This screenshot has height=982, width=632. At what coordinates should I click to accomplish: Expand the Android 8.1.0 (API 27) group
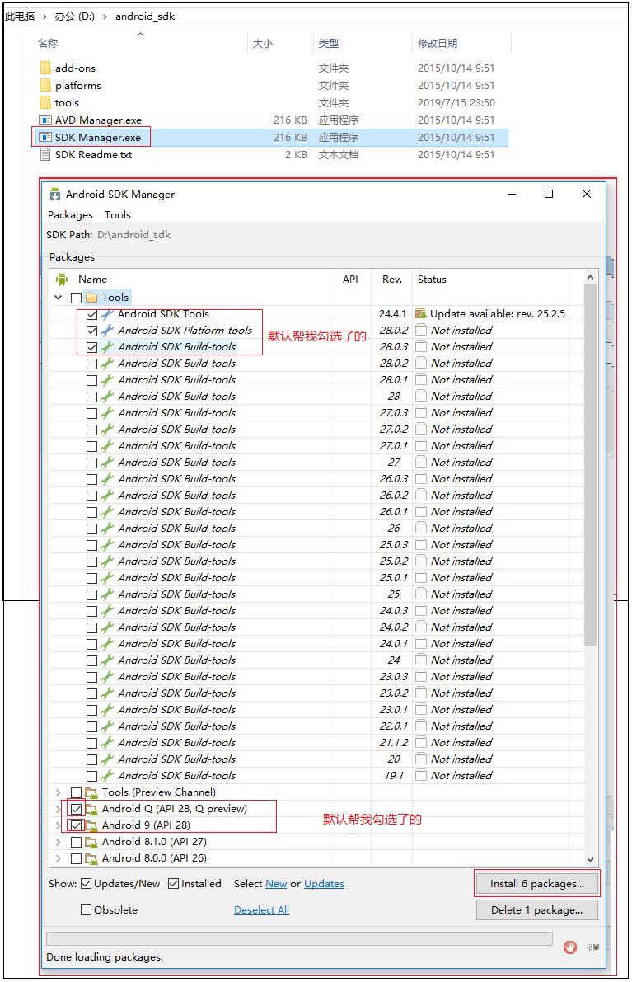coord(59,842)
